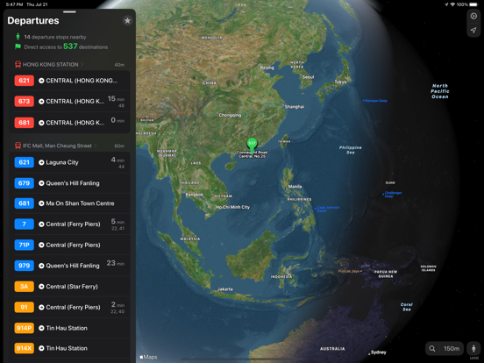Tap the location arrow tracking button
The height and width of the screenshot is (363, 484).
473,30
